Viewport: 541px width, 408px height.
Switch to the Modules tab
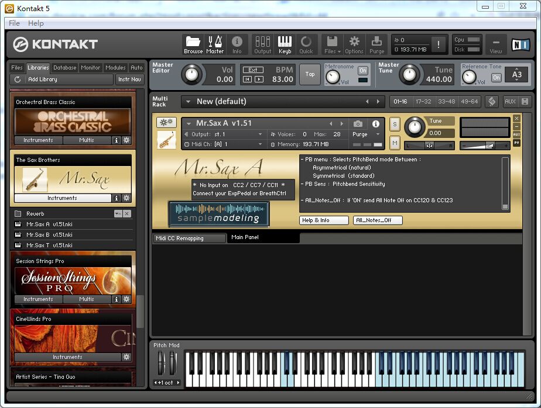[115, 68]
